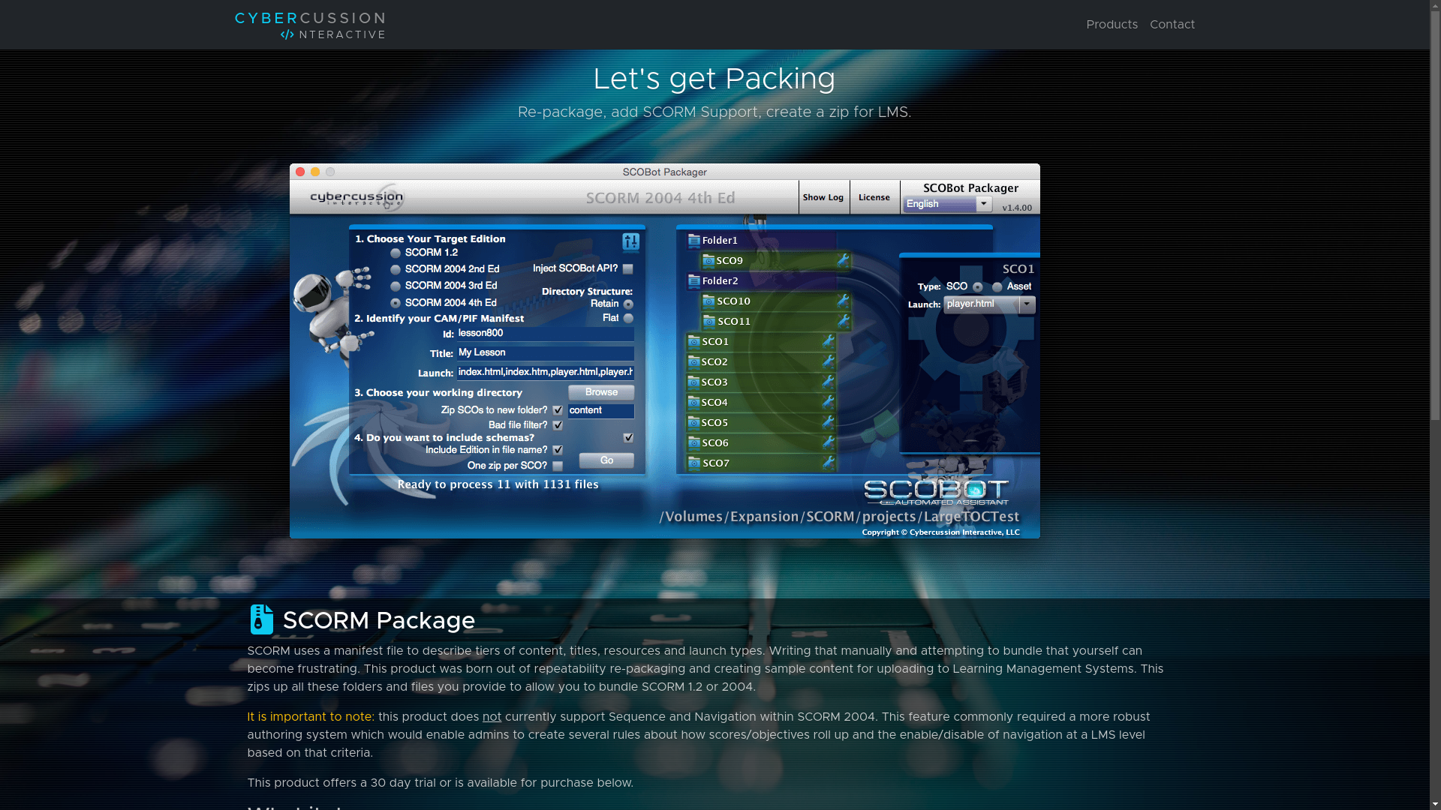Select the SCORM 2004 2nd Ed option
1441x810 pixels.
point(396,269)
